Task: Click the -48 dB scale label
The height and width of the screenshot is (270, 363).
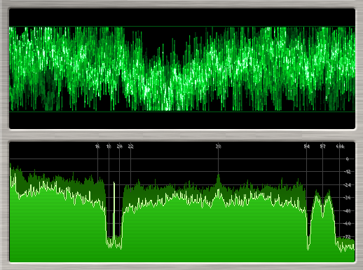Action: coord(347,211)
